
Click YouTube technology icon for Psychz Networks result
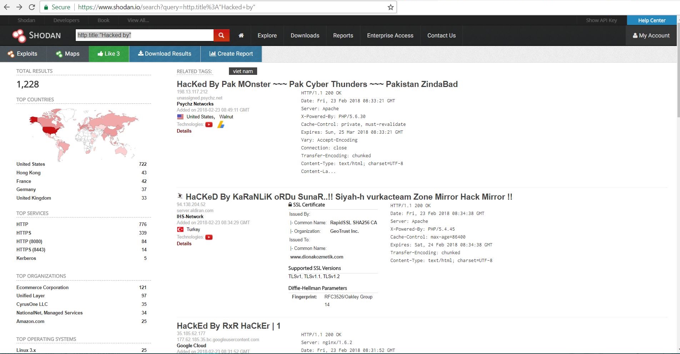[209, 124]
